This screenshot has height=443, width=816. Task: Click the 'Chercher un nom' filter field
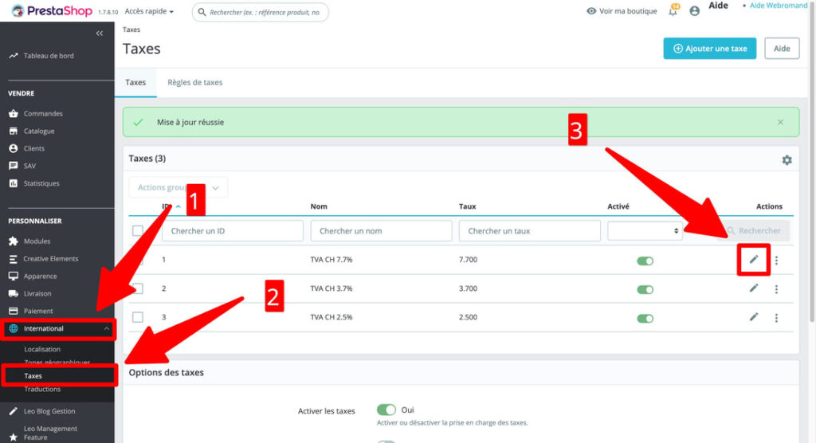(381, 231)
